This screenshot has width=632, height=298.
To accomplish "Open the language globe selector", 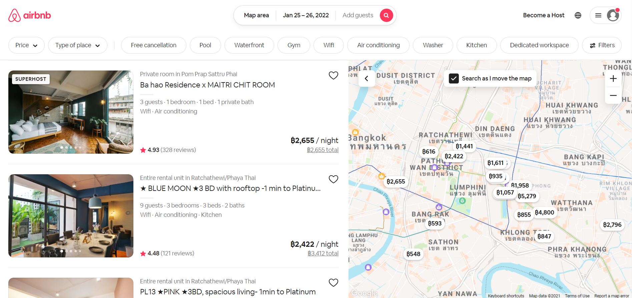I will [x=578, y=15].
